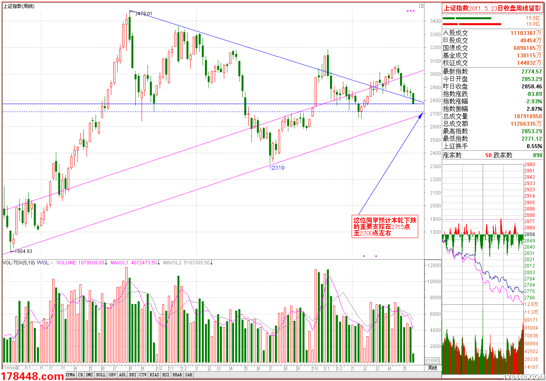
Task: Click the 上证指数(周线) chart title
Action: click(x=19, y=6)
